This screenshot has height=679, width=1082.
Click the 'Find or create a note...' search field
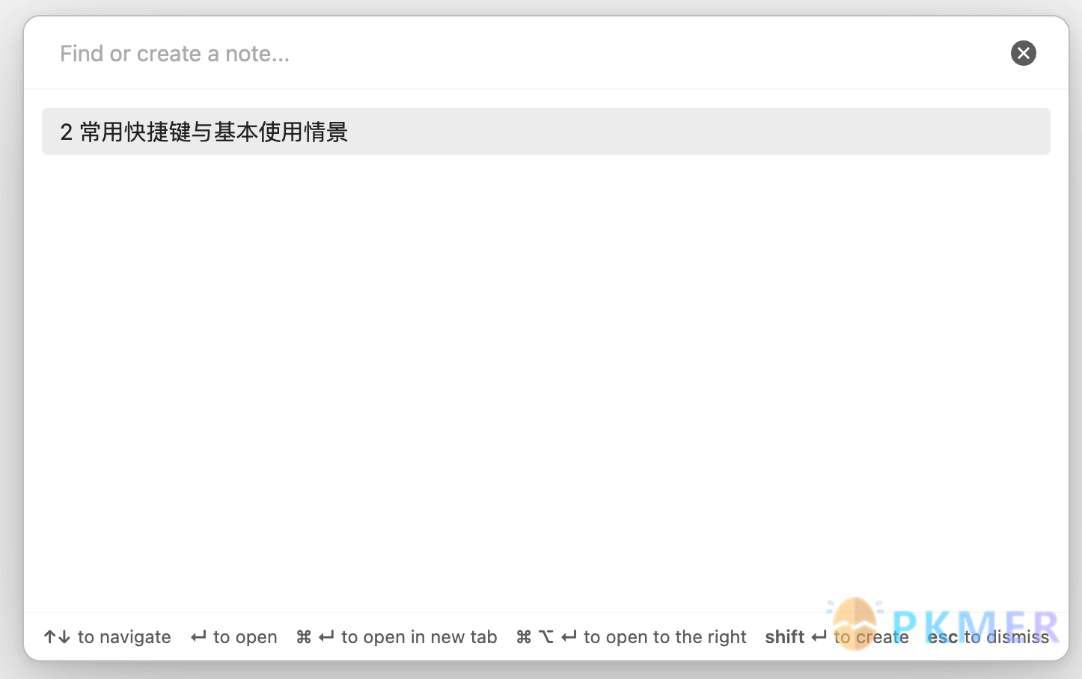point(524,54)
